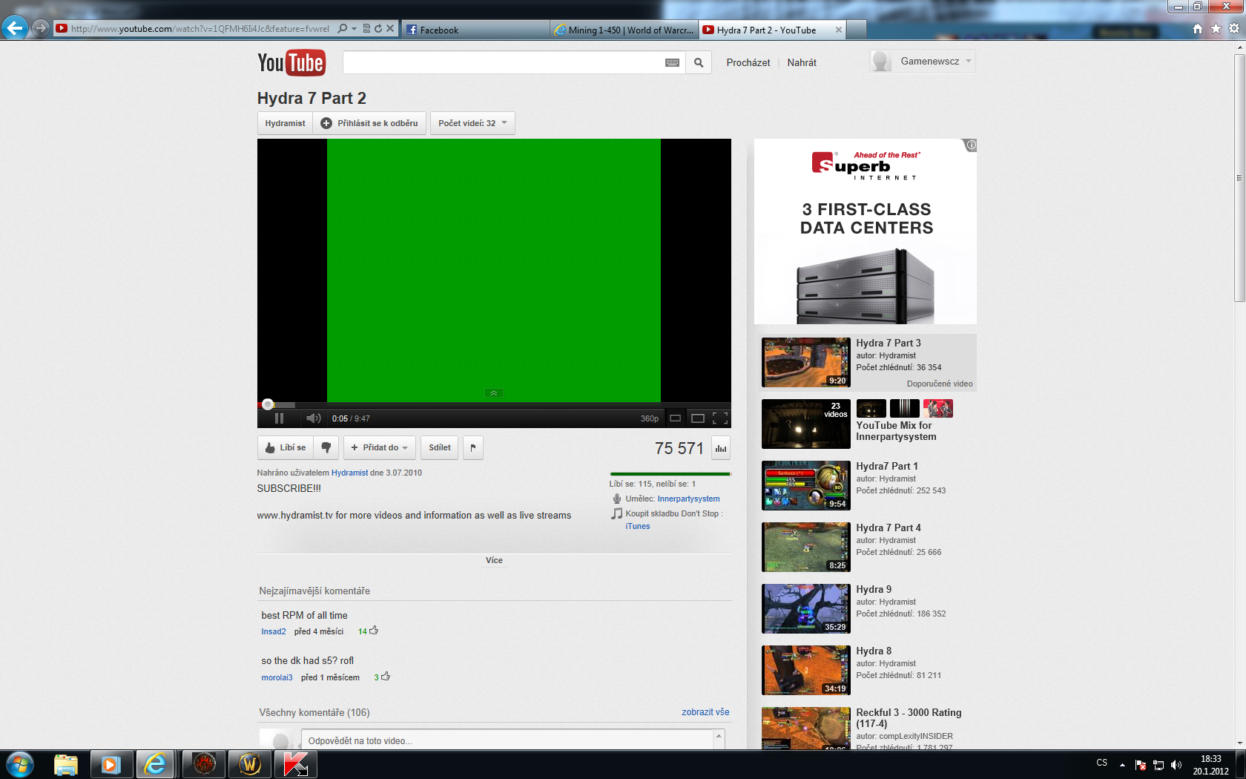Expand the Počet videí: 32 dropdown
The height and width of the screenshot is (779, 1246).
[x=472, y=123]
